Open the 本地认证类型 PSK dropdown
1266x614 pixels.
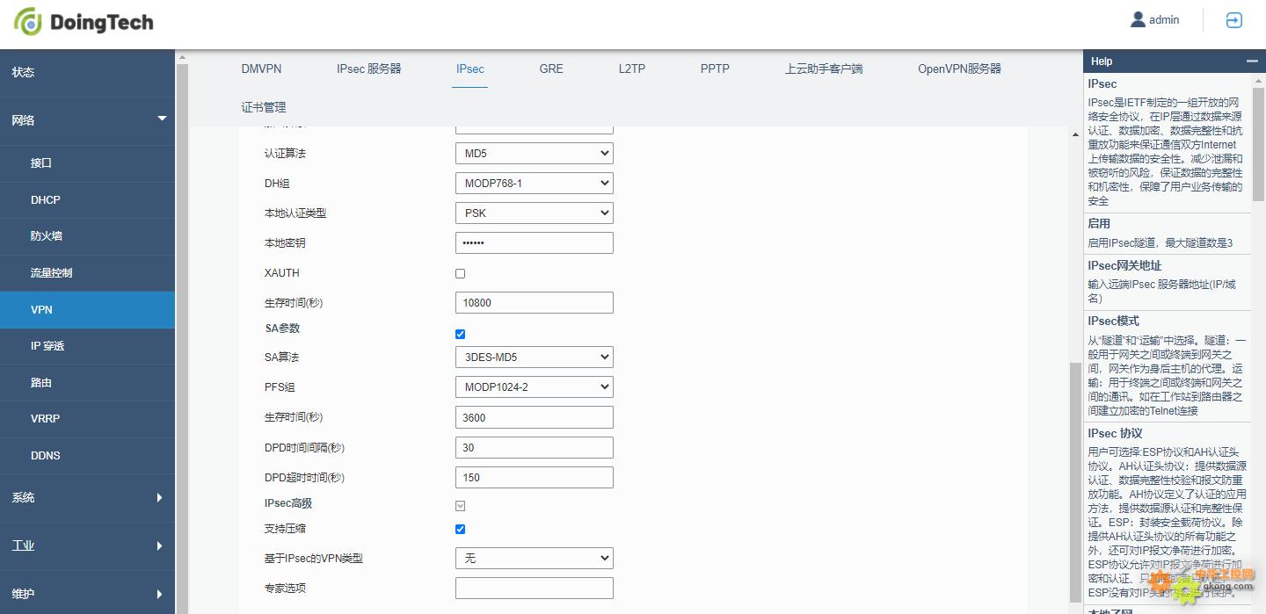(535, 213)
